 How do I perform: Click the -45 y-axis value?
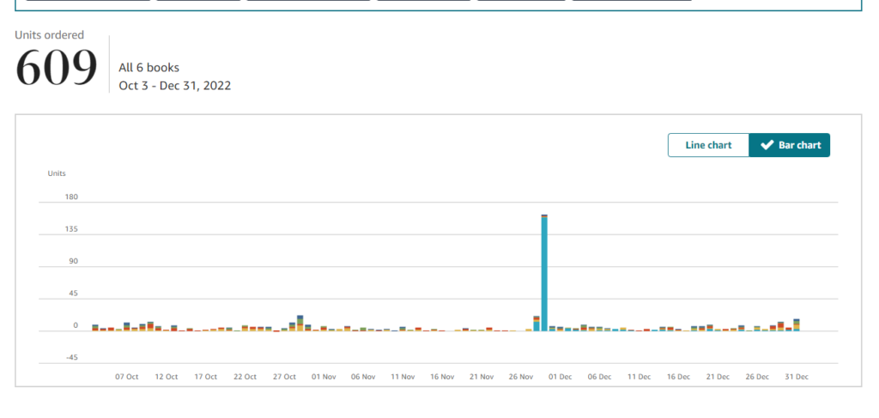click(71, 357)
